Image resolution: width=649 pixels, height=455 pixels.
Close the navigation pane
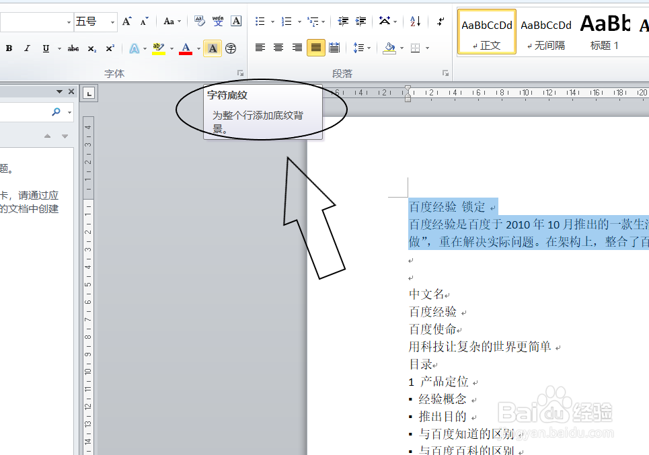71,91
